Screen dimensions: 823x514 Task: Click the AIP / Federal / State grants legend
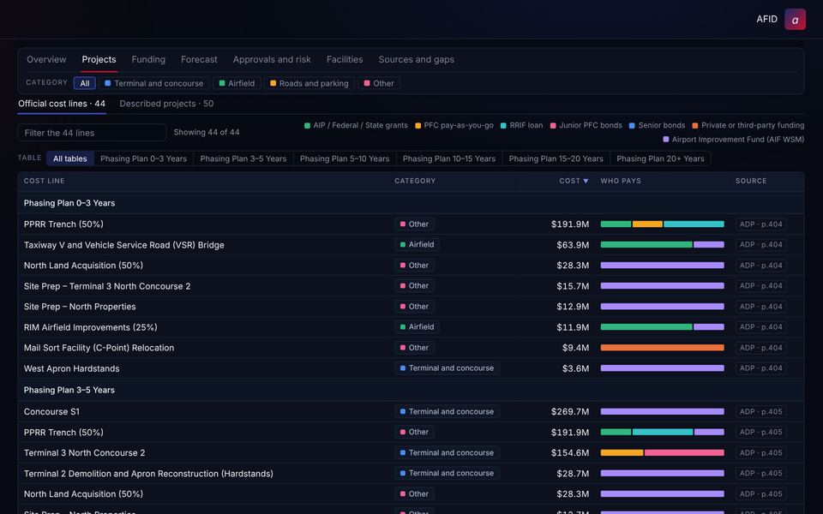coord(356,125)
